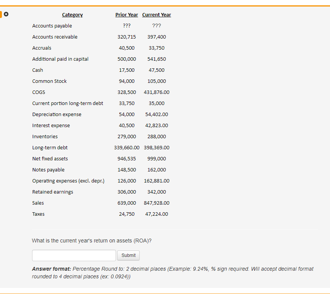Viewport: 330px width, 294px height.
Task: Expand the circular plus icon
Action: click(x=6, y=14)
